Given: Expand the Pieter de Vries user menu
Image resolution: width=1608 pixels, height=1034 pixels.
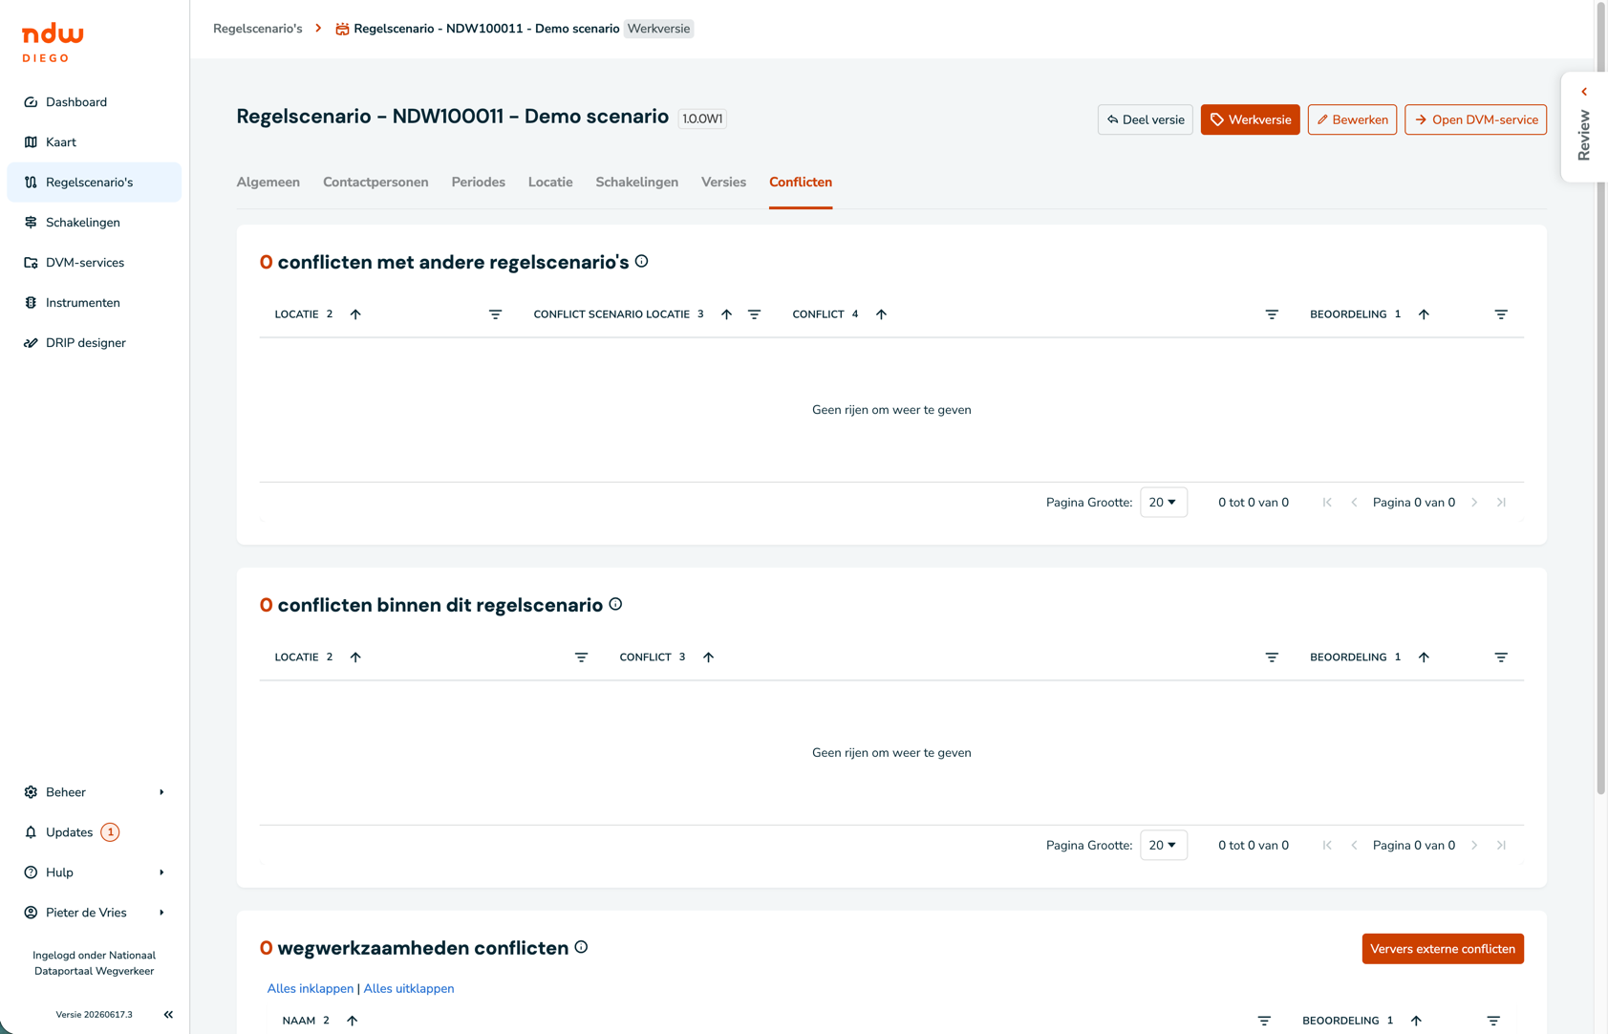Looking at the screenshot, I should (94, 913).
